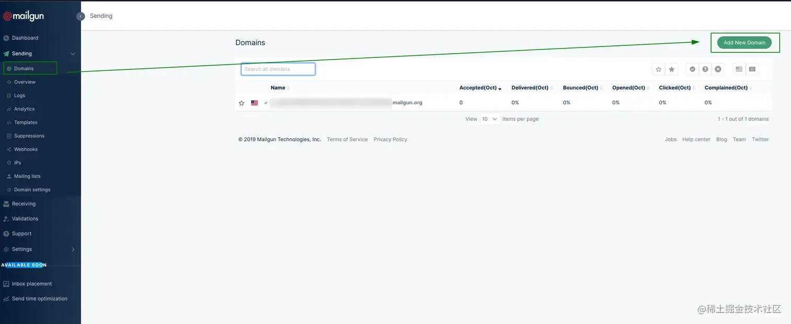Sort by the Clicked(Oct) column
The width and height of the screenshot is (791, 324).
click(x=677, y=88)
